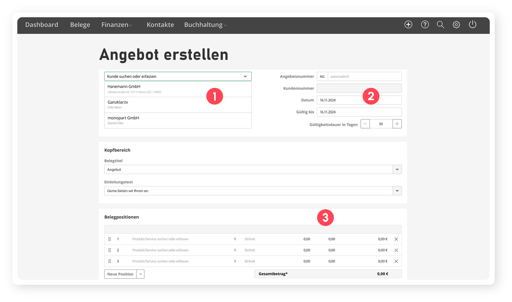Click Angebotsnummer automatisch field
Screen dimensions: 512x302
click(x=365, y=76)
